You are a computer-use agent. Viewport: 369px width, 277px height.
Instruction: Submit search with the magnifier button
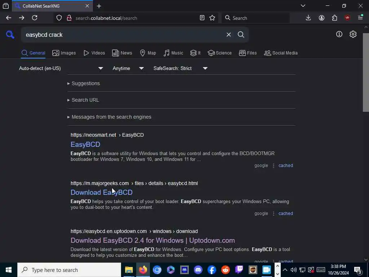[x=241, y=35]
